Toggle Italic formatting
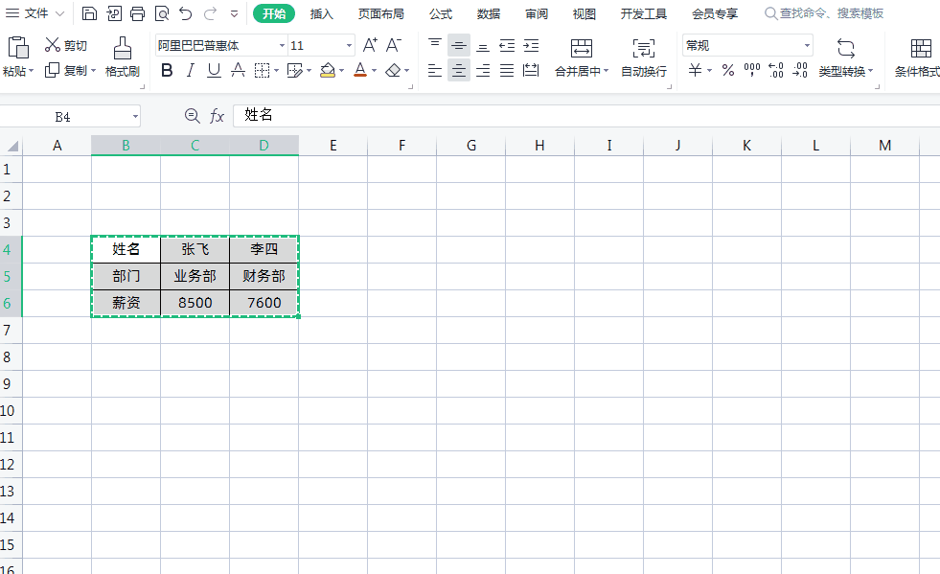940x574 pixels. [x=190, y=71]
